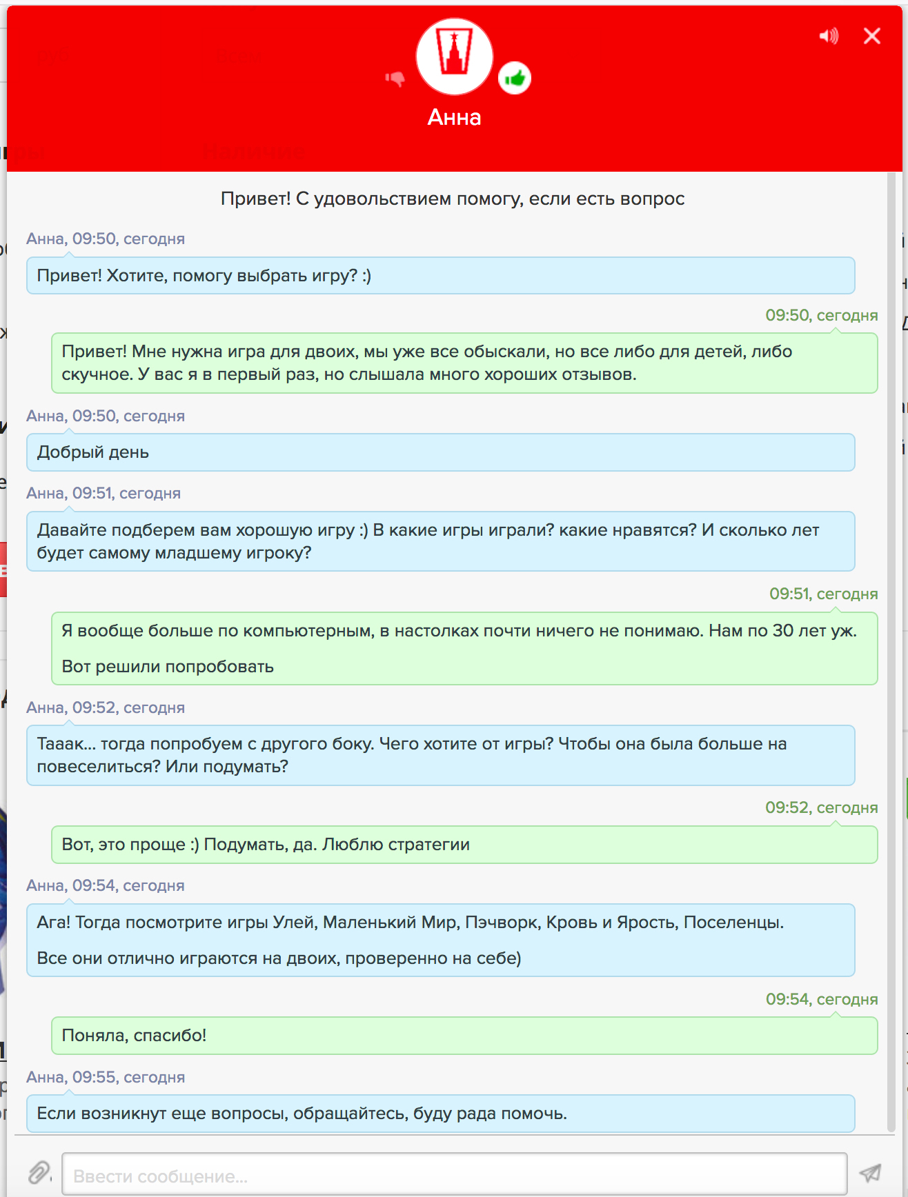Click the paperclip attach file icon
This screenshot has height=1197, width=908.
[x=39, y=1172]
